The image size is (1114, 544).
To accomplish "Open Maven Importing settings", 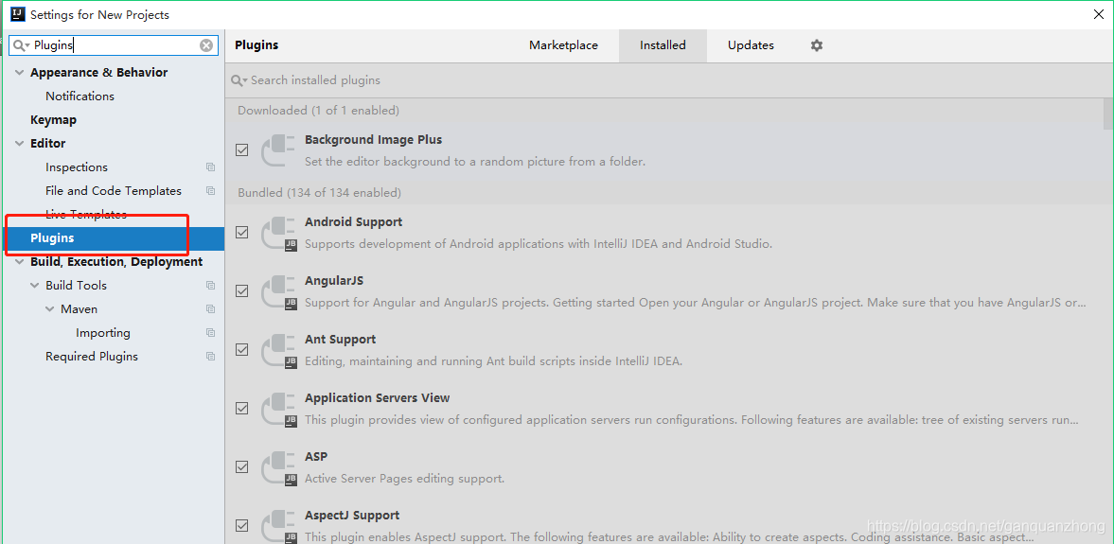I will pos(103,333).
